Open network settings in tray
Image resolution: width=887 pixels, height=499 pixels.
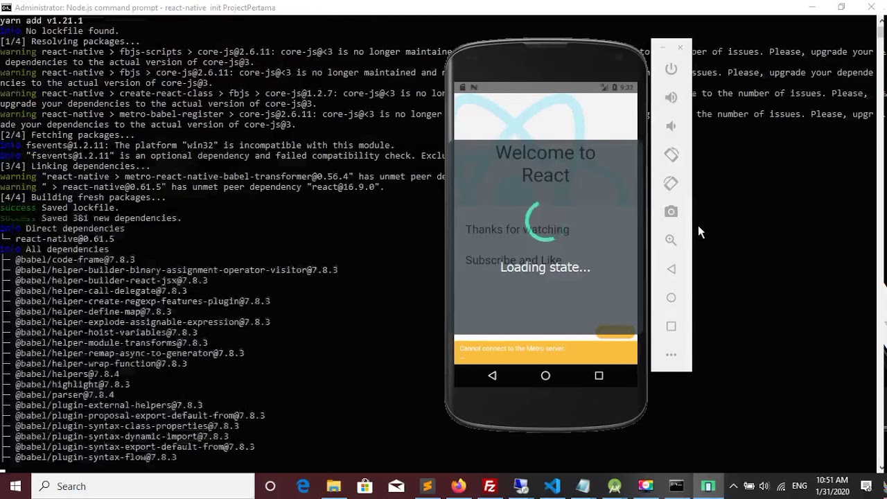781,486
